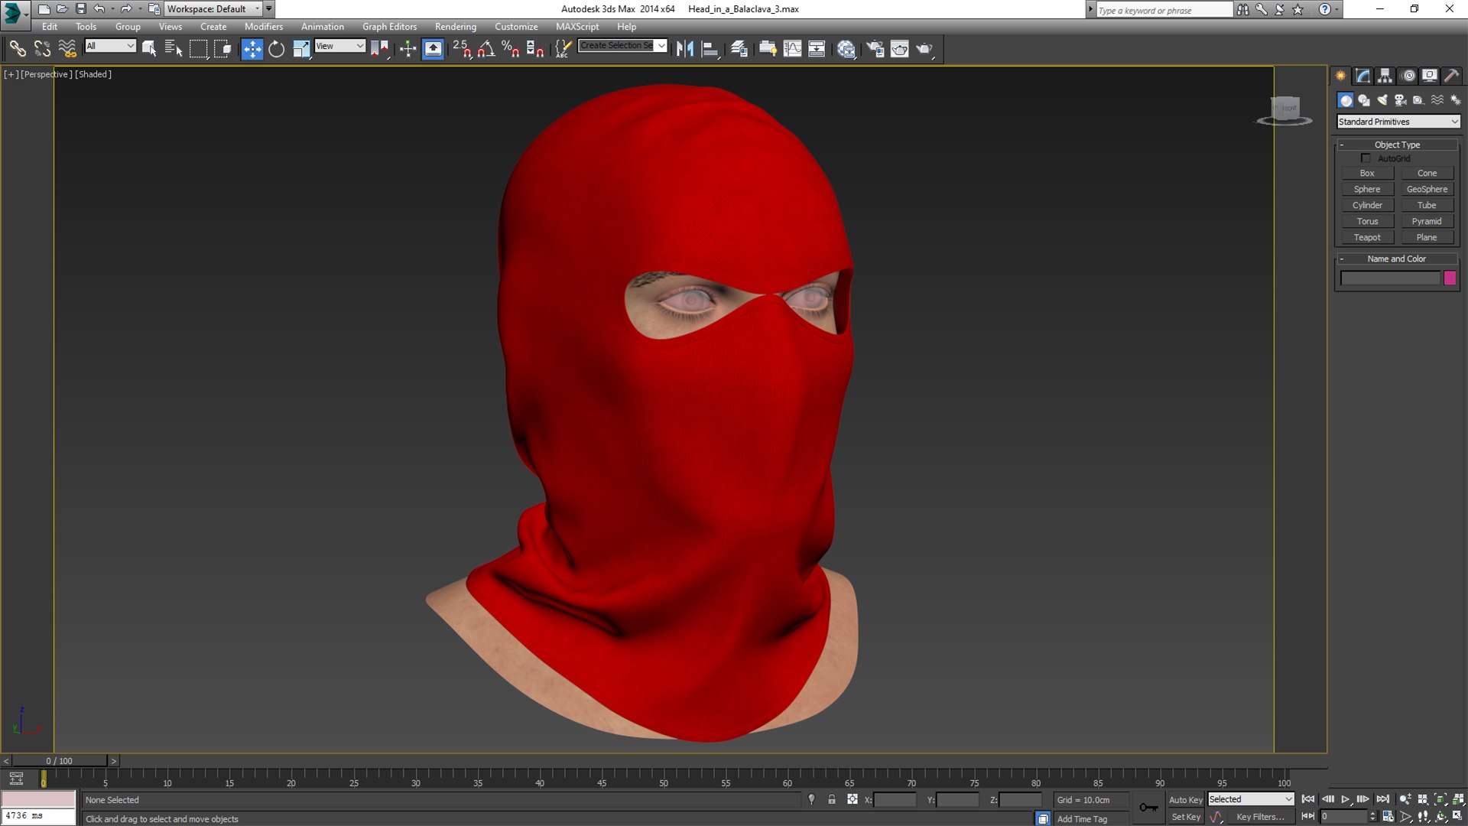The width and height of the screenshot is (1468, 826).
Task: Open the Selected key filter dropdown
Action: point(1251,799)
